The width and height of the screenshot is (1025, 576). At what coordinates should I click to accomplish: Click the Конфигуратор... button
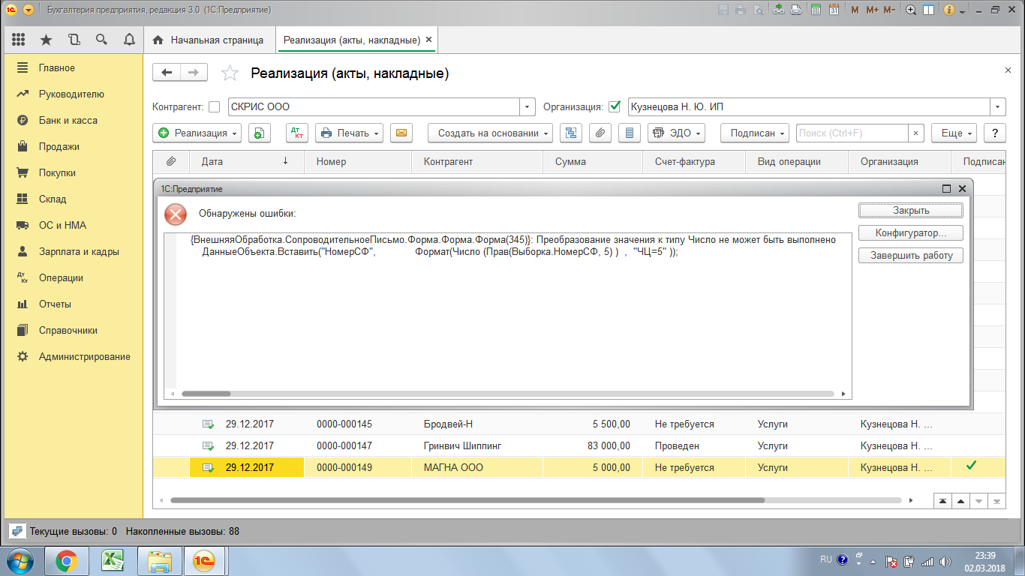point(911,232)
